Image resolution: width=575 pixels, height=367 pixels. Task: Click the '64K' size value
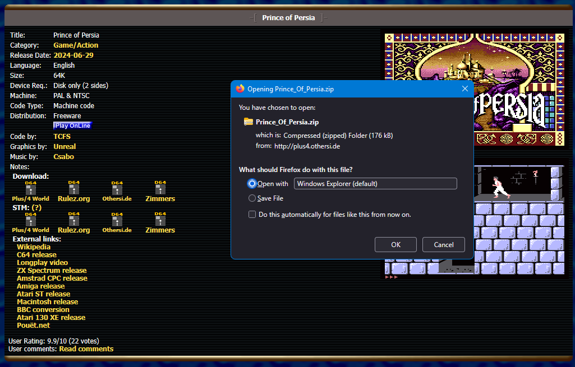(x=59, y=76)
